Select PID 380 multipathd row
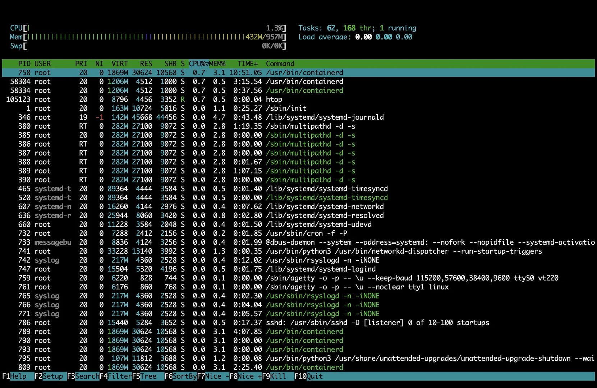Viewport: 597px width, 388px height. (x=298, y=126)
